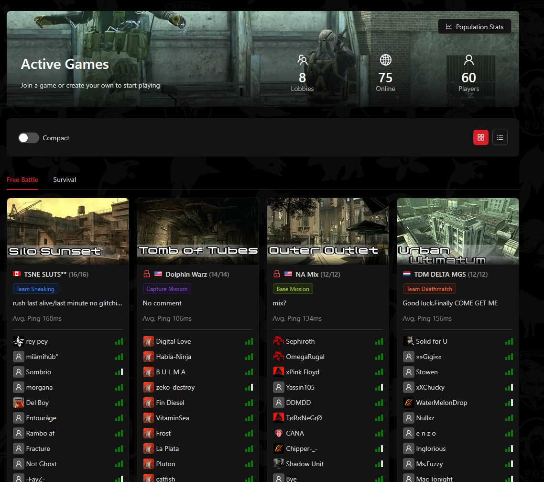Viewport: 544px width, 482px height.
Task: Click the Team Sneaking mode tag
Action: 35,289
